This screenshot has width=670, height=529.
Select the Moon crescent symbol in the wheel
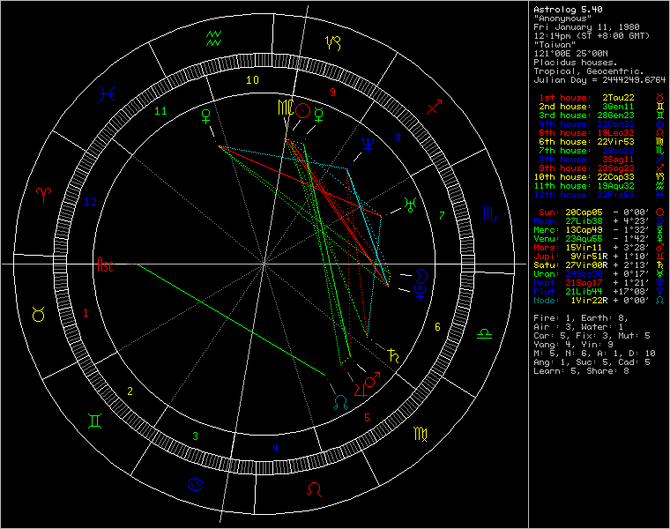click(x=421, y=277)
